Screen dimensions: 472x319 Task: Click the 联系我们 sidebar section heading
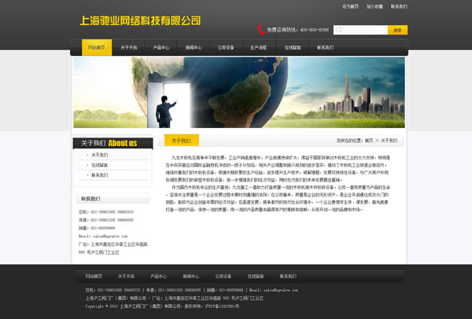[x=90, y=199]
